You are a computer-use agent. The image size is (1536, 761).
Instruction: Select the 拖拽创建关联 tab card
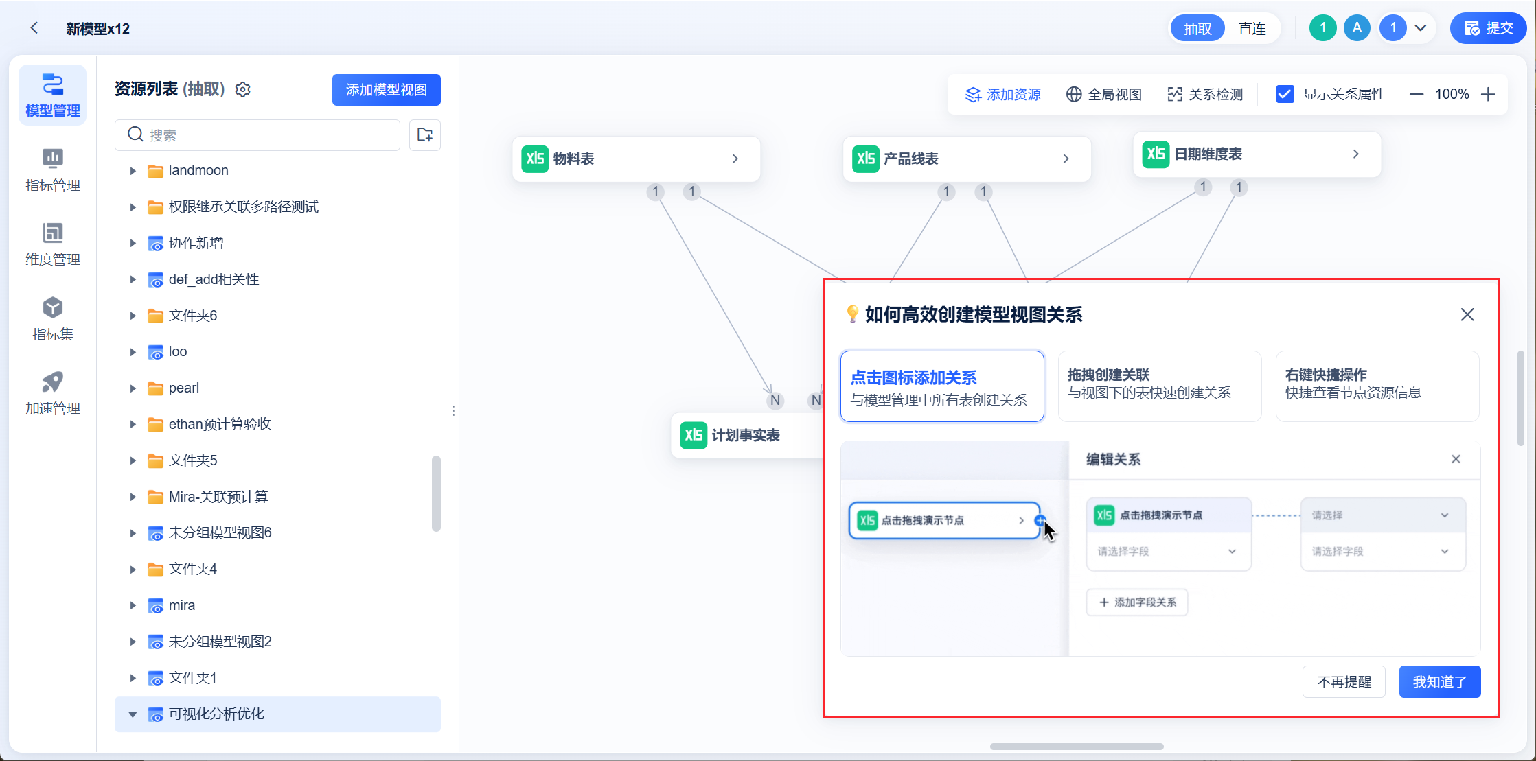(1159, 386)
